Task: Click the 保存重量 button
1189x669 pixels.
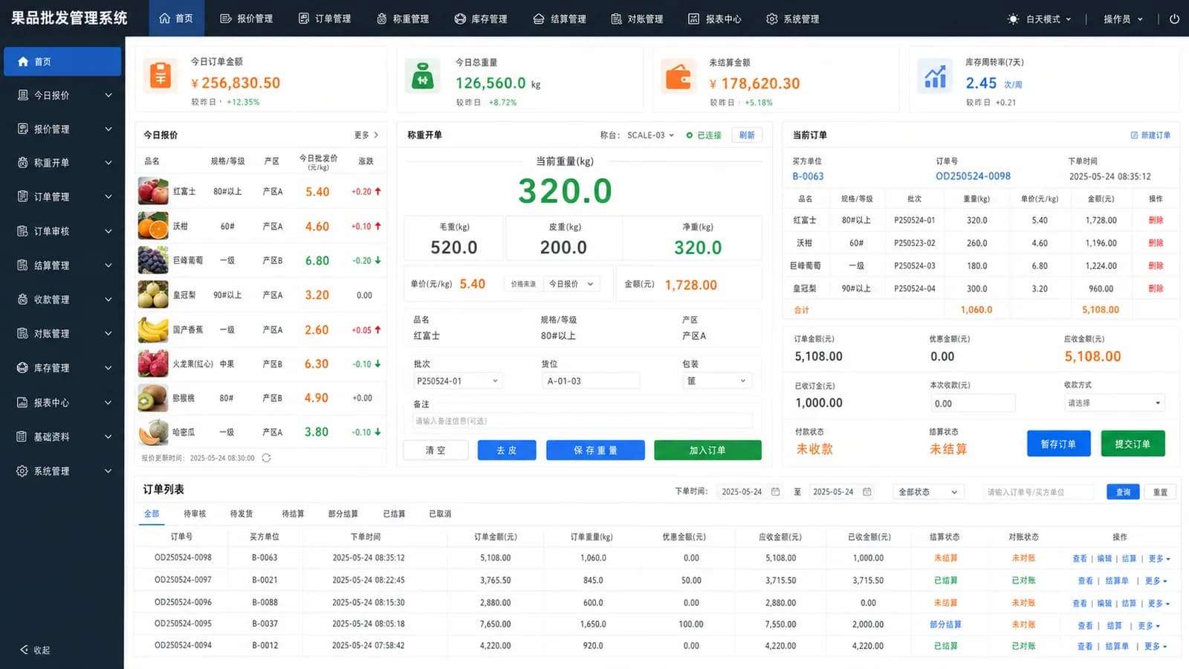Action: click(595, 450)
